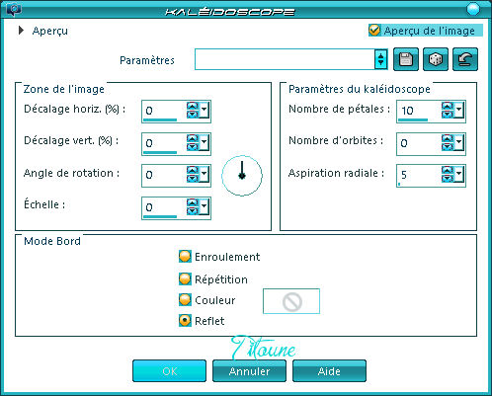Viewport: 492px width, 396px height.
Task: Click the reset to default arrow icon
Action: [465, 59]
